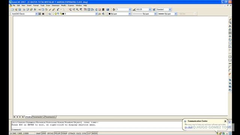This screenshot has width=240, height=135.
Task: Select the Array tool in Modify toolbar
Action: pyautogui.click(x=230, y=33)
